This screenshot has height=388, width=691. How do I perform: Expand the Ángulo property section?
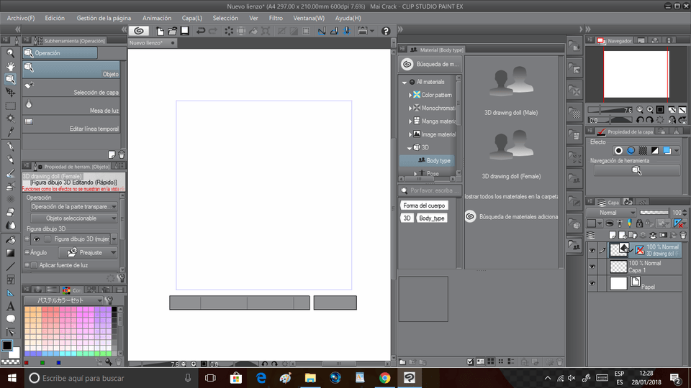click(27, 252)
